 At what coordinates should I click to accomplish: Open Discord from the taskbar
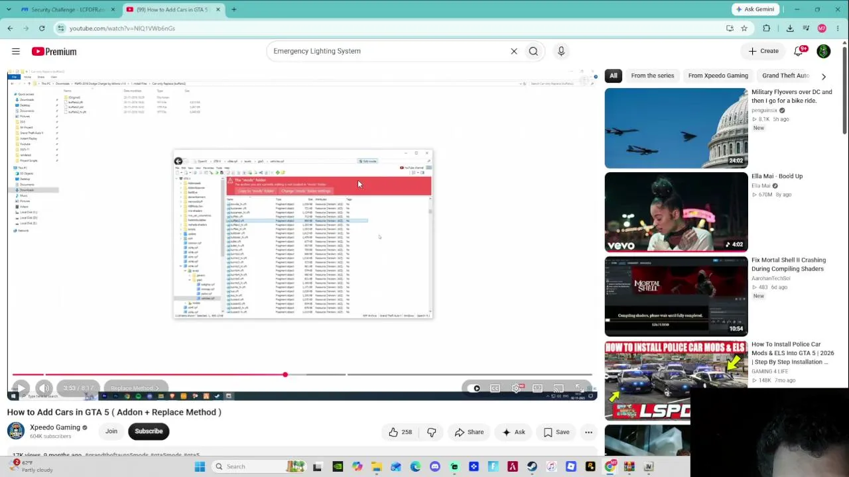(434, 466)
